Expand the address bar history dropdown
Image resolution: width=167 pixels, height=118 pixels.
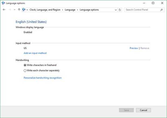[116, 10]
